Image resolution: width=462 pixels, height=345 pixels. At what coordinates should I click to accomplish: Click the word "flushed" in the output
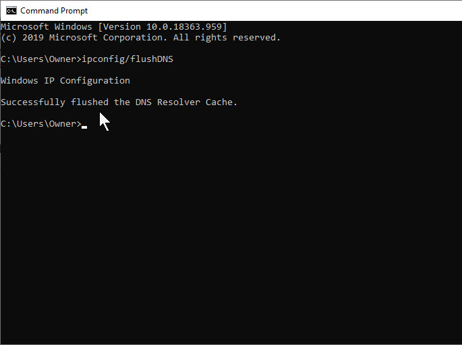point(90,102)
